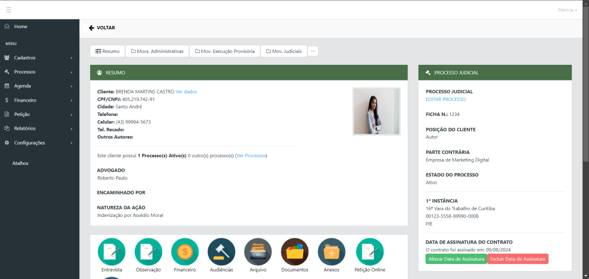Image resolution: width=589 pixels, height=279 pixels.
Task: Switch to the Mov. Judiciais tab
Action: pyautogui.click(x=283, y=51)
